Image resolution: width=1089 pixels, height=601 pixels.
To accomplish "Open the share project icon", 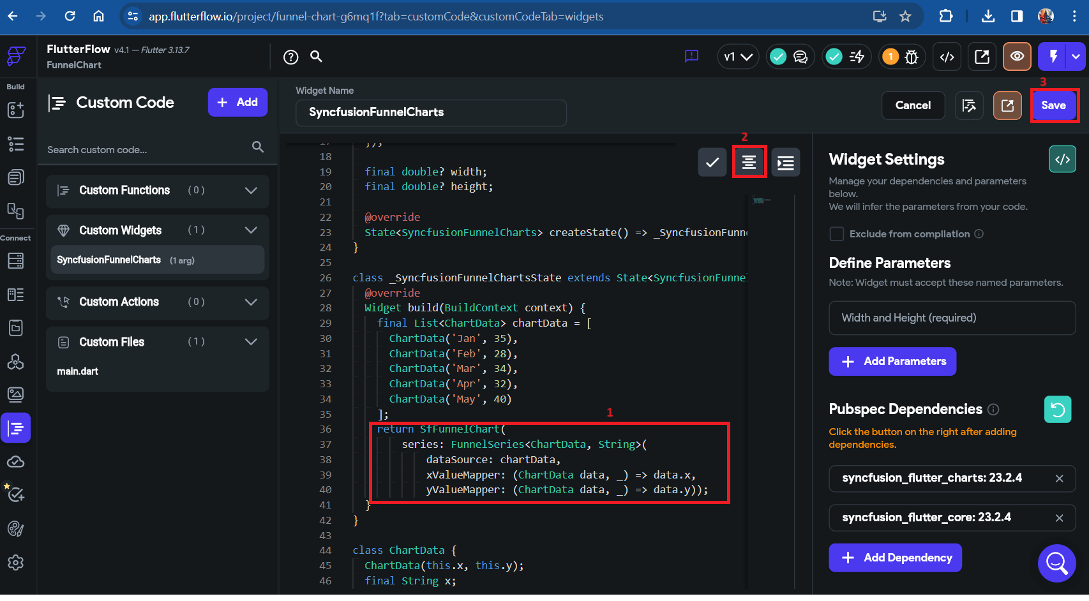I will click(x=982, y=57).
